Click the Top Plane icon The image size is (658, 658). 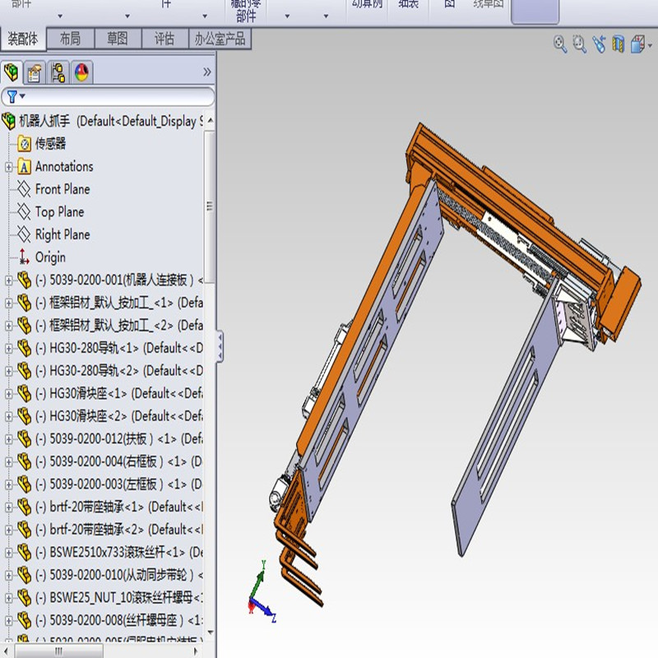(24, 212)
